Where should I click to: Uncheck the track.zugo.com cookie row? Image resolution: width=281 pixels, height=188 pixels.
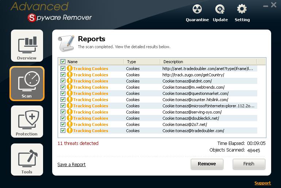(x=63, y=75)
